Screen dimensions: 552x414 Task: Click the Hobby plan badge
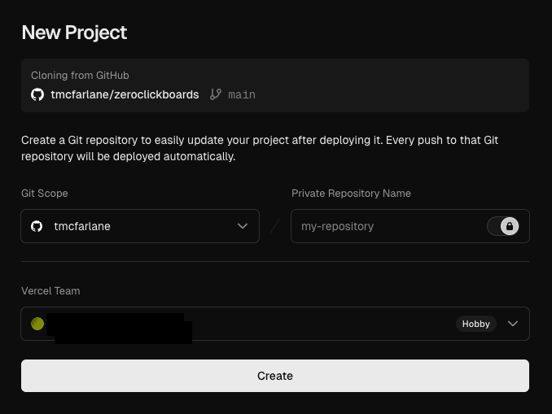click(x=476, y=324)
